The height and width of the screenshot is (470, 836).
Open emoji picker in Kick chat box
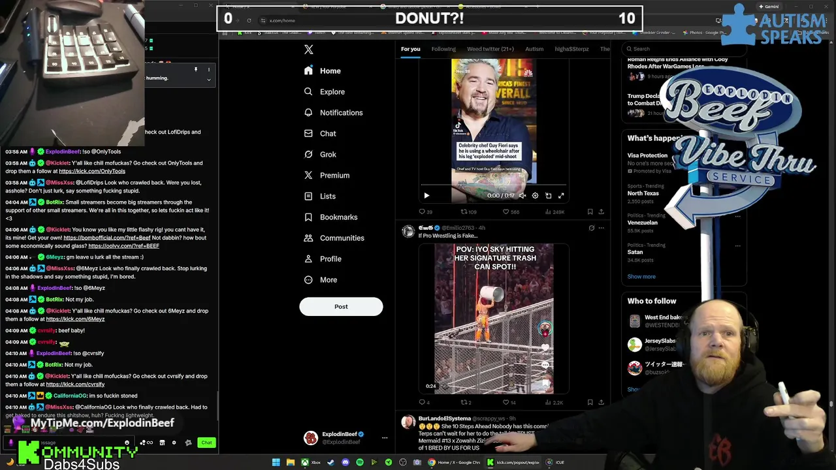(127, 443)
